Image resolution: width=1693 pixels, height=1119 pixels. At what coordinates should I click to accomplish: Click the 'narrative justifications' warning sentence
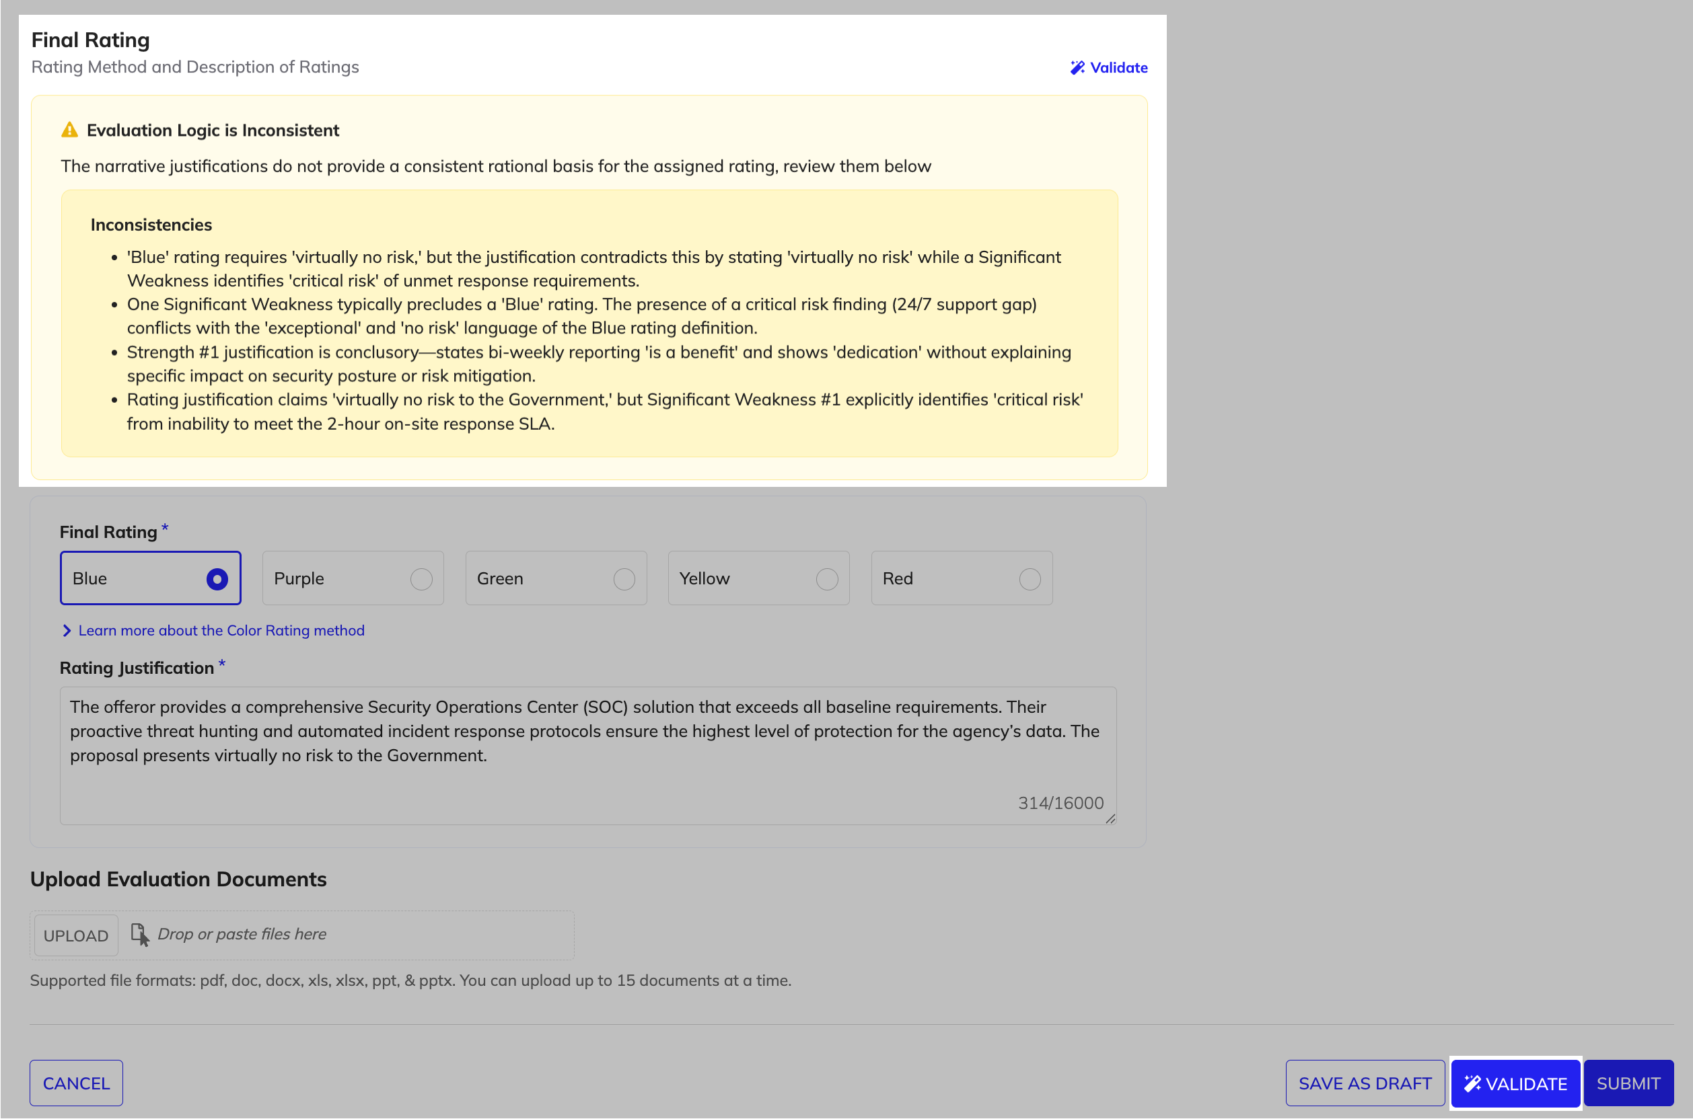[497, 166]
